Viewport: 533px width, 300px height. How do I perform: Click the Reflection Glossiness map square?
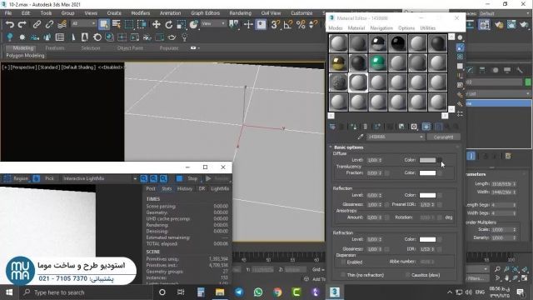pos(386,204)
